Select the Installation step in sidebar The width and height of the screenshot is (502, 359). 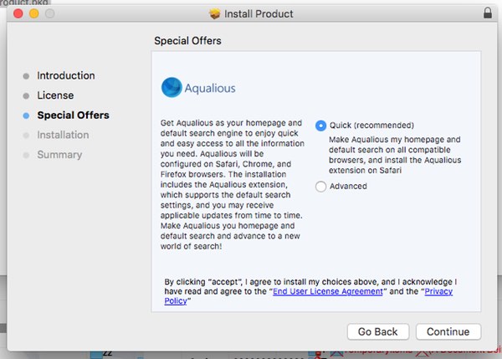63,135
